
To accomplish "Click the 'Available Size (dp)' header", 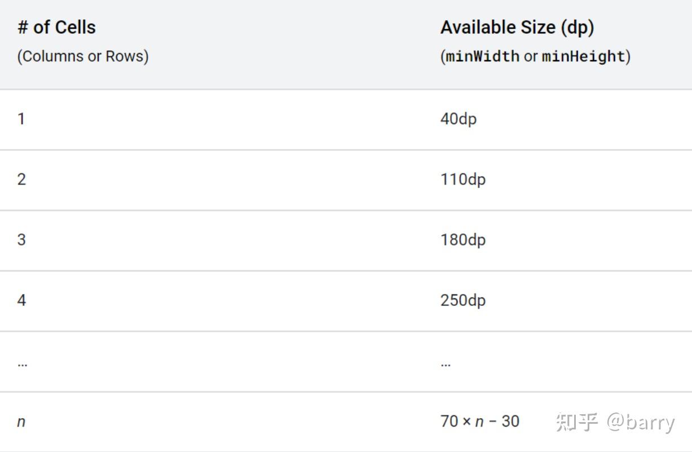I will point(517,27).
